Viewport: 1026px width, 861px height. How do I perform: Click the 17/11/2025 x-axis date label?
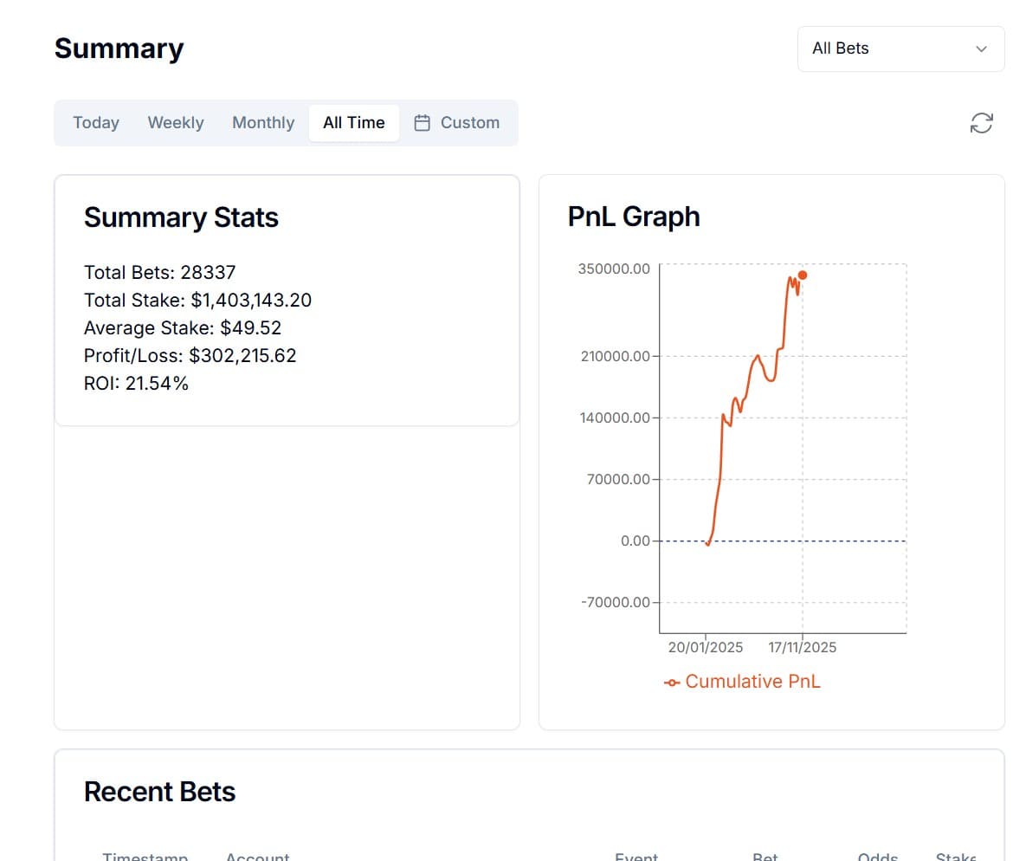[803, 647]
